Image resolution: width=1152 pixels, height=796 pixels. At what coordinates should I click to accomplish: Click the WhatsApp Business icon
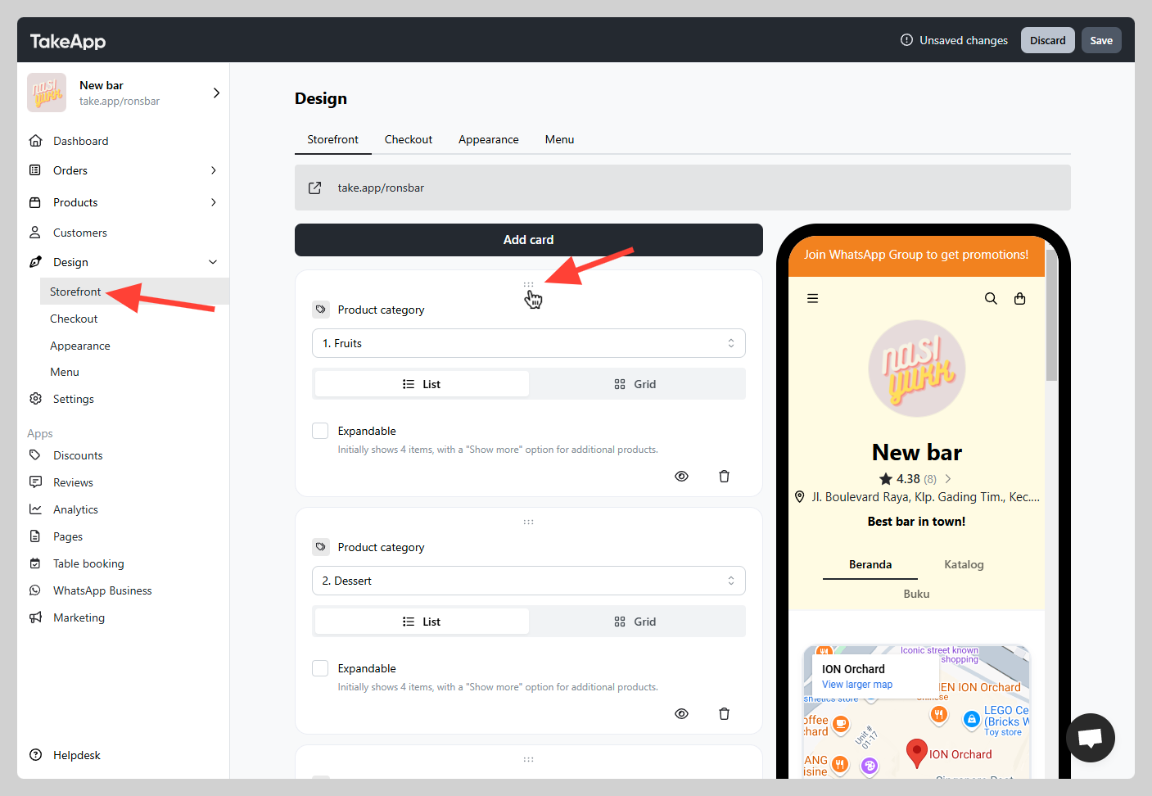pyautogui.click(x=35, y=590)
